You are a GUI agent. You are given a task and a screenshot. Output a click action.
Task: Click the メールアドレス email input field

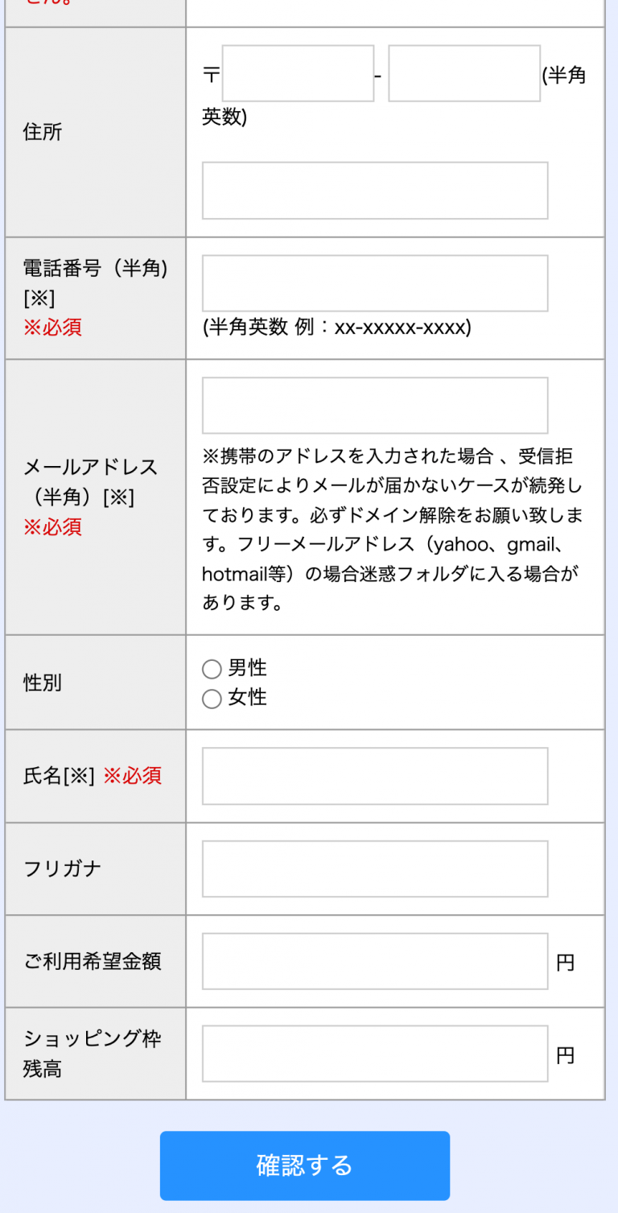374,405
